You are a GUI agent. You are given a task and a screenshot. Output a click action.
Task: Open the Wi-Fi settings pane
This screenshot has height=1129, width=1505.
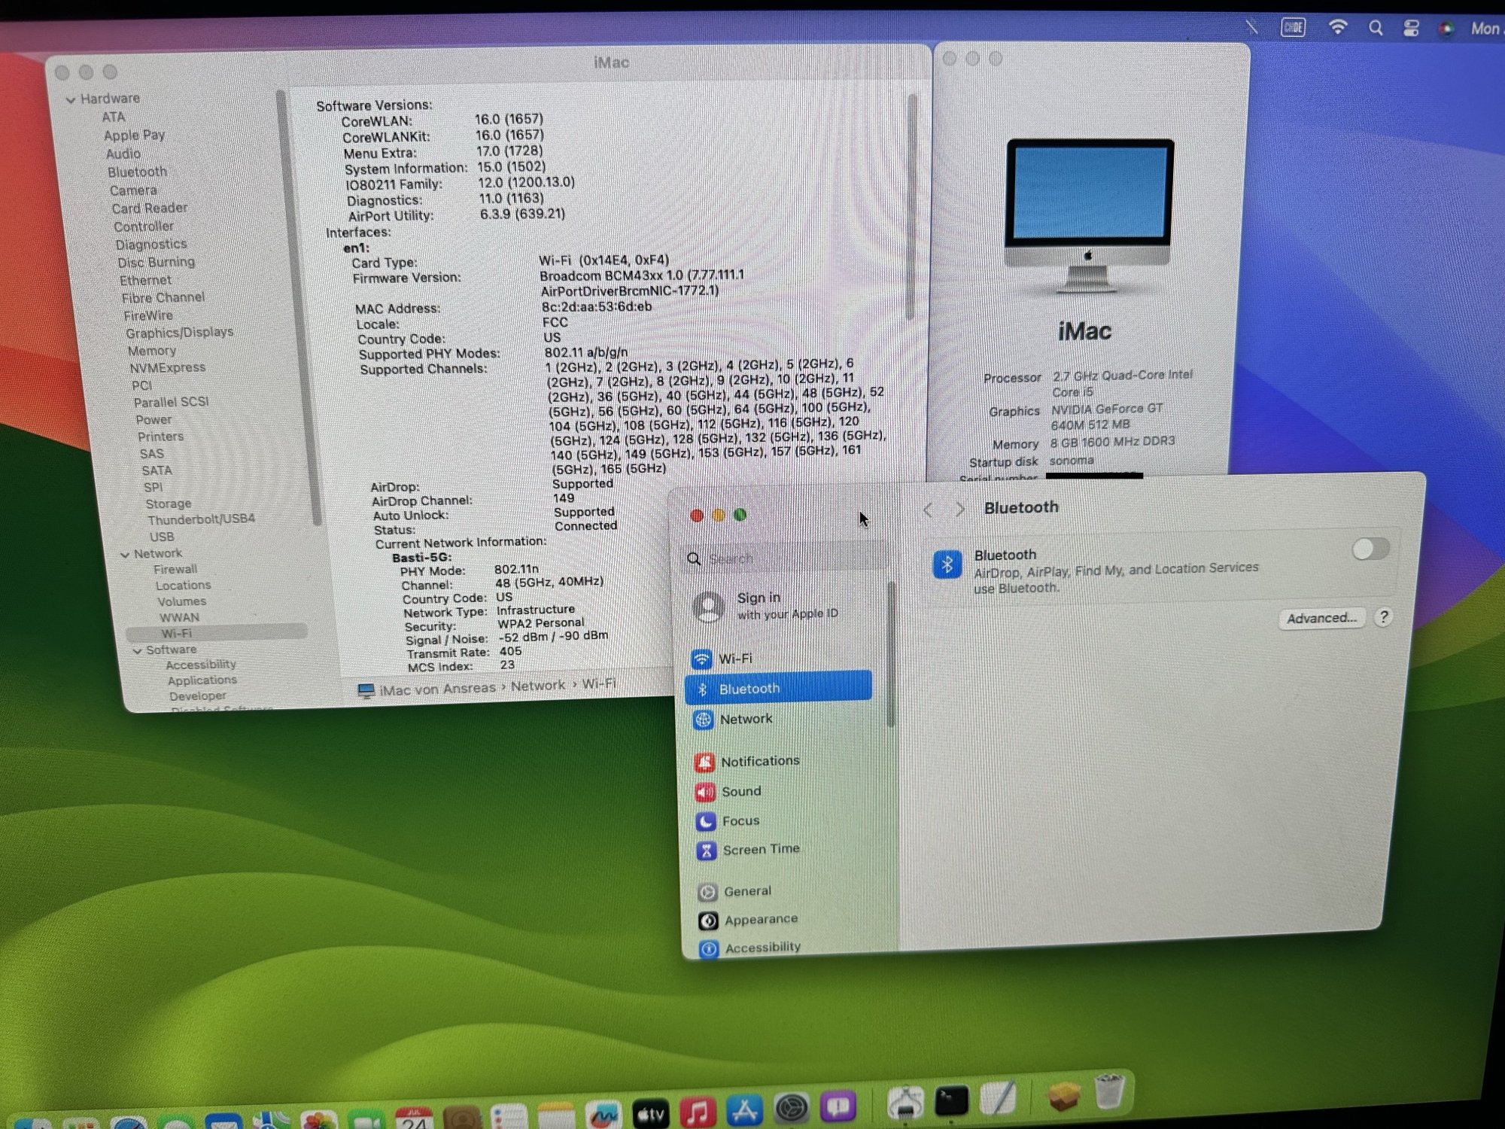[x=734, y=659]
